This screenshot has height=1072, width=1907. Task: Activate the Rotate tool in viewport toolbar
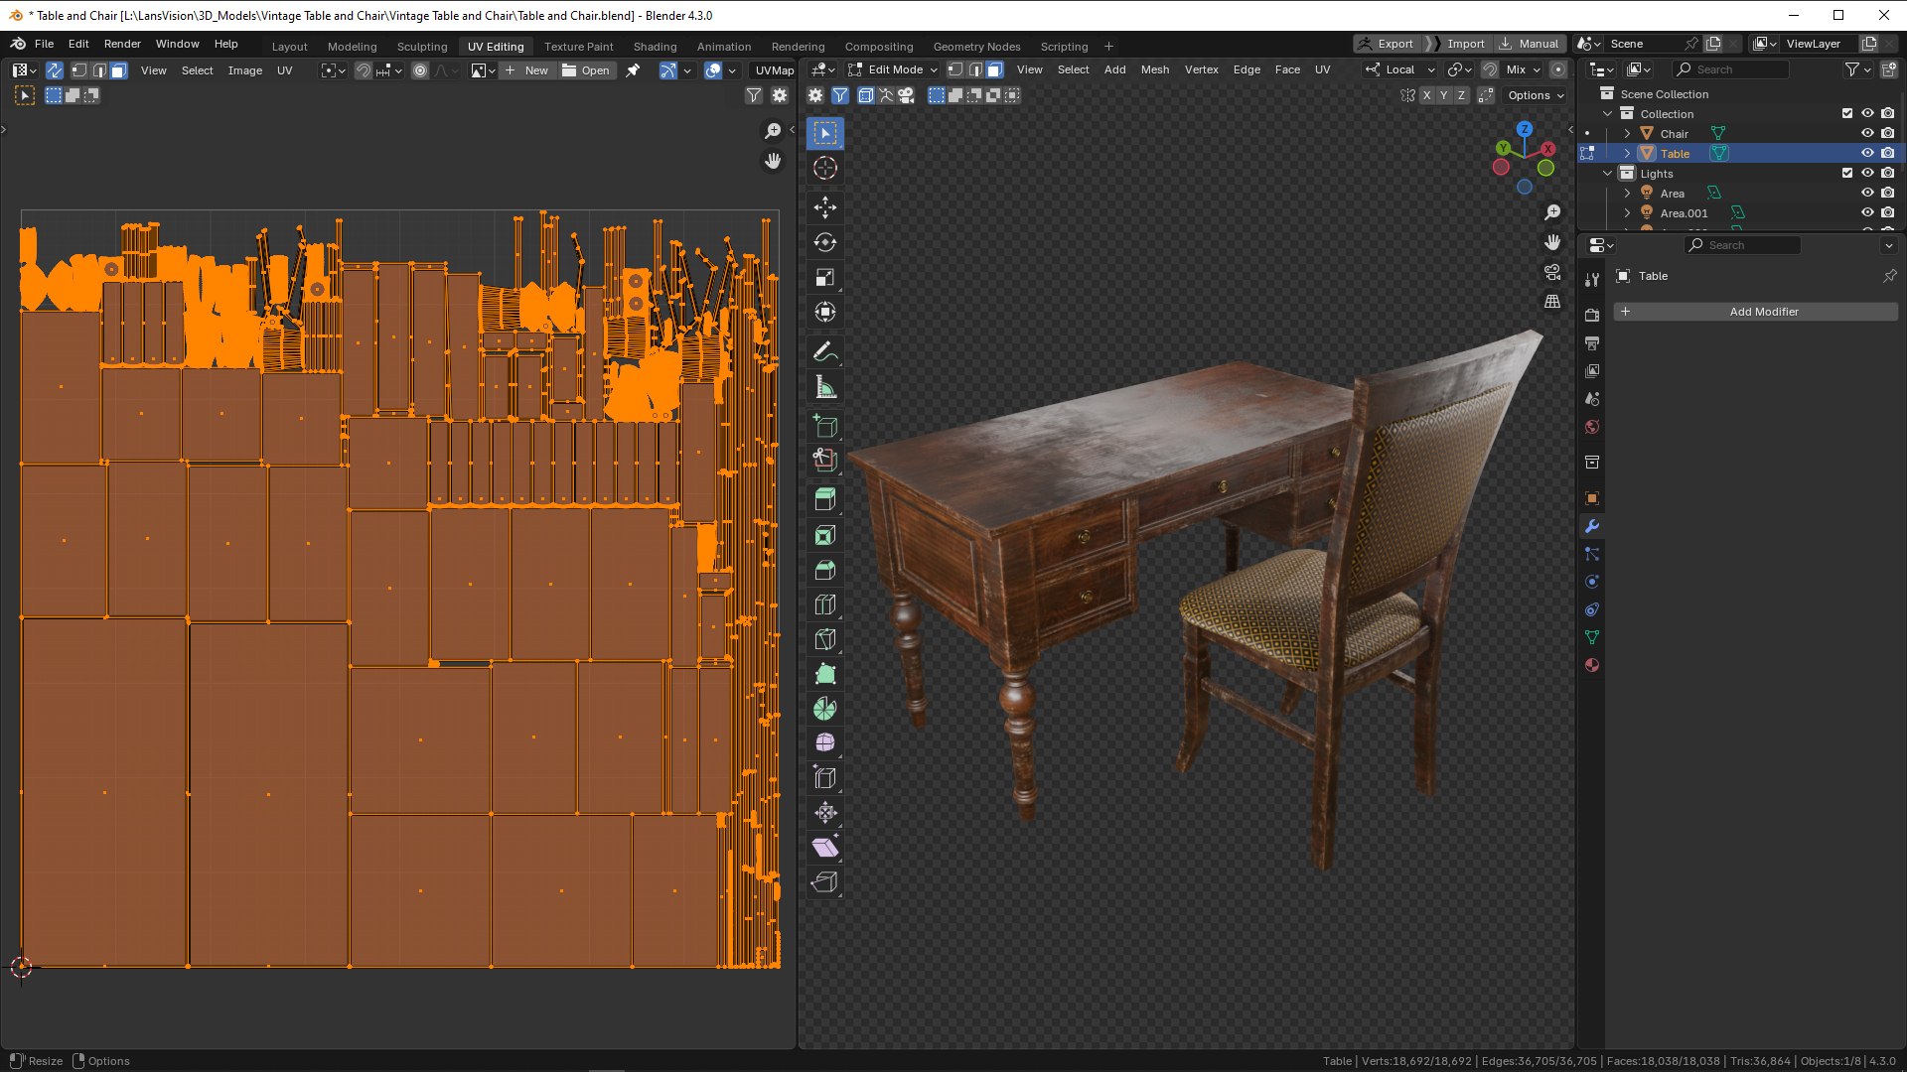(x=824, y=242)
